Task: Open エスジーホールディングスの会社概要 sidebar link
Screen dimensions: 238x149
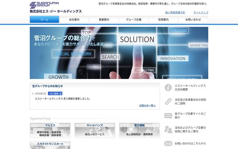Action: 190,88
